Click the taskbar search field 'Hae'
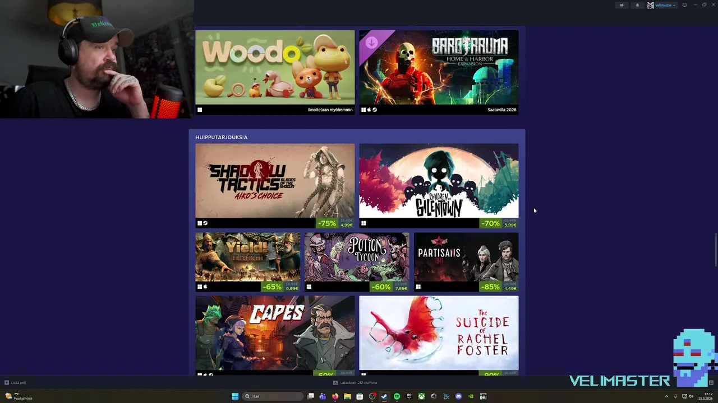 click(x=273, y=396)
